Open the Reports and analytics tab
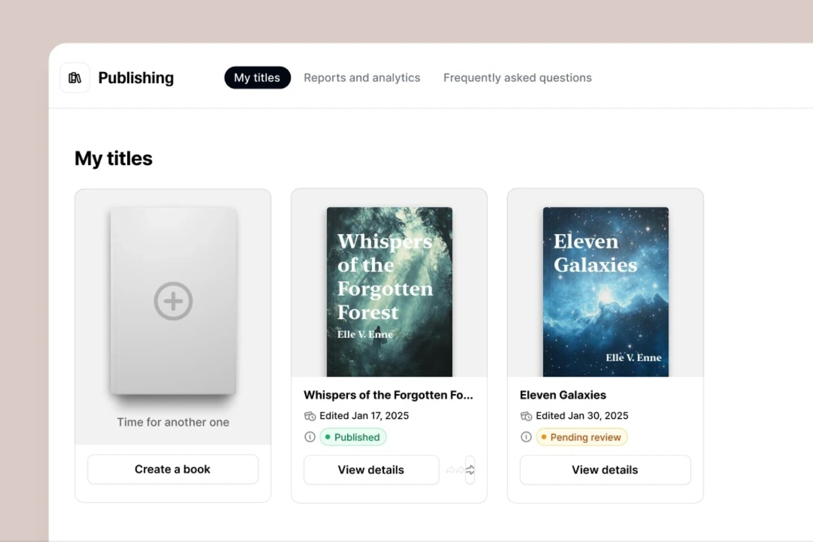The image size is (813, 542). [362, 78]
